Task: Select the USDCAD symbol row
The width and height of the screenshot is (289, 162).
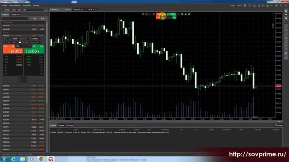Action: click(23, 108)
